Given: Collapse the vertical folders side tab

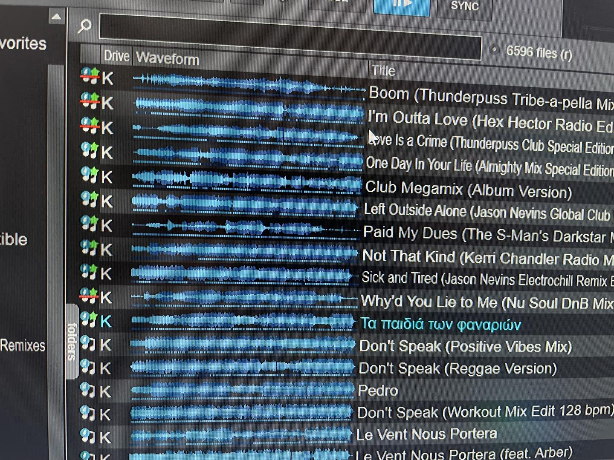Looking at the screenshot, I should click(72, 341).
